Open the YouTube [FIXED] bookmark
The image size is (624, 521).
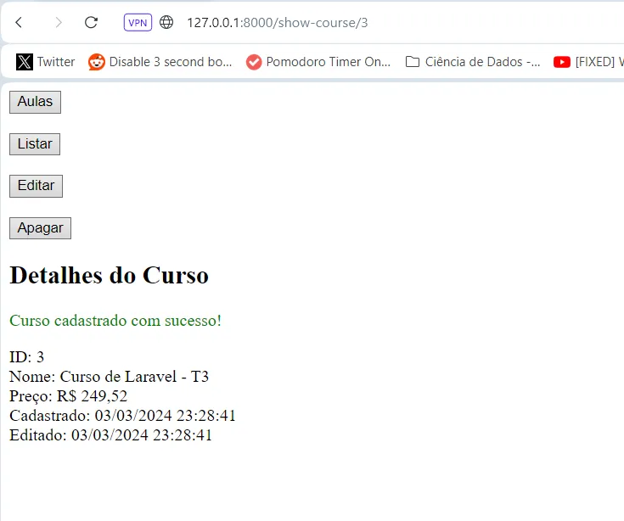(x=588, y=62)
